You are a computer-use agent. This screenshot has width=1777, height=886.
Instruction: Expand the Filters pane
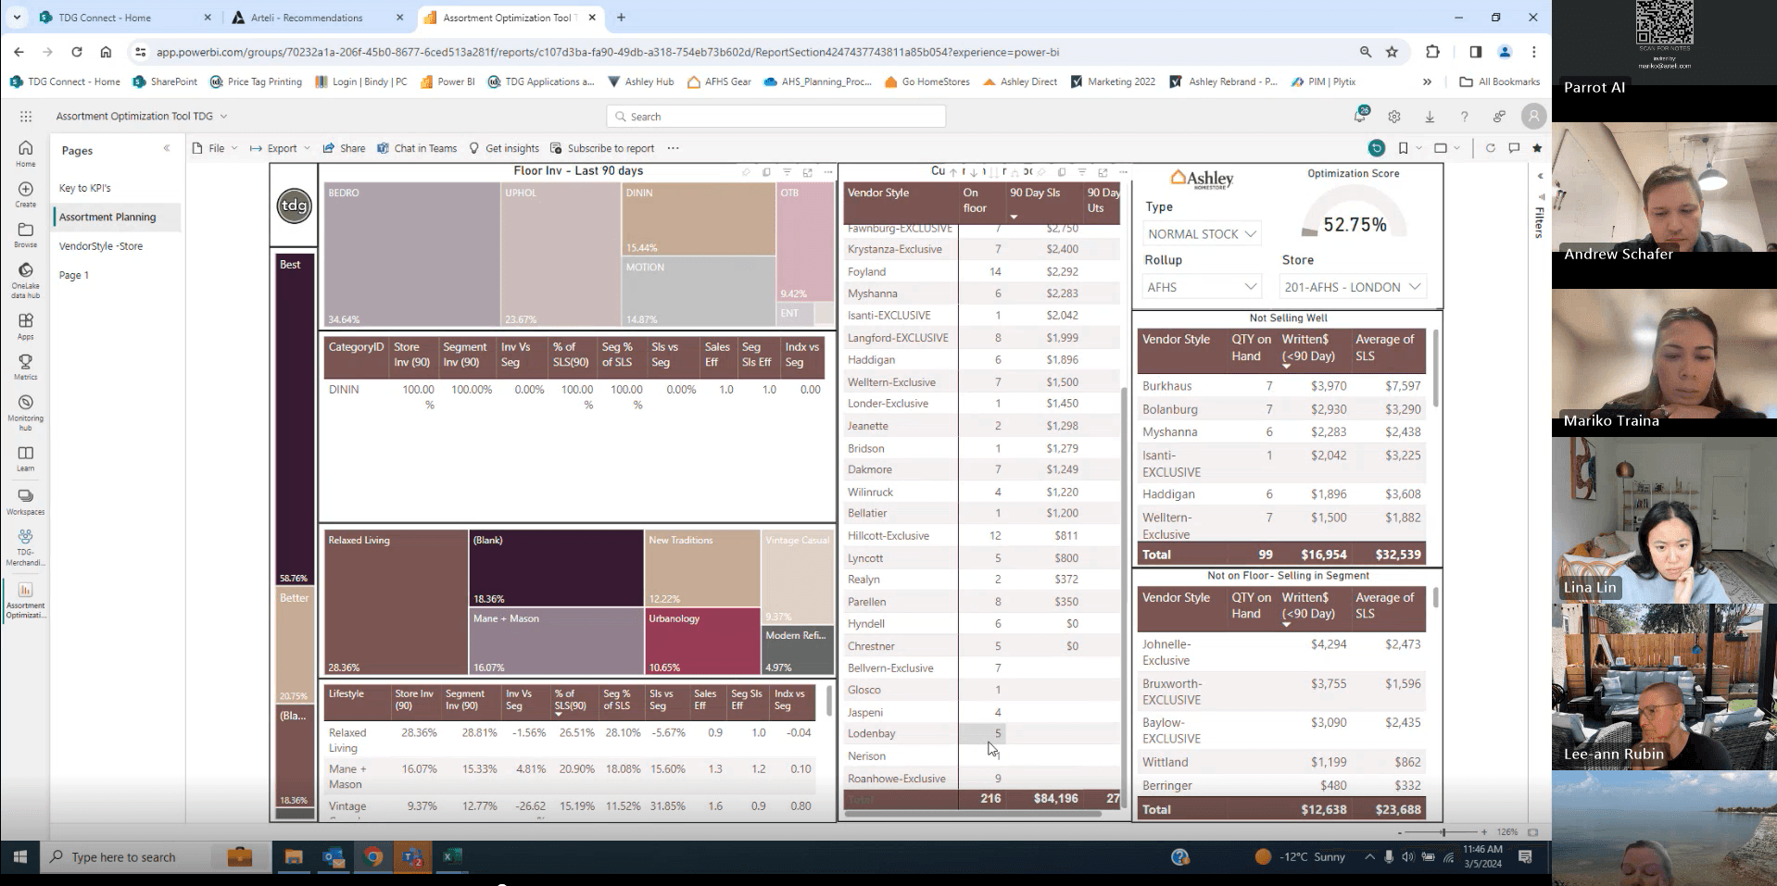coord(1540,176)
